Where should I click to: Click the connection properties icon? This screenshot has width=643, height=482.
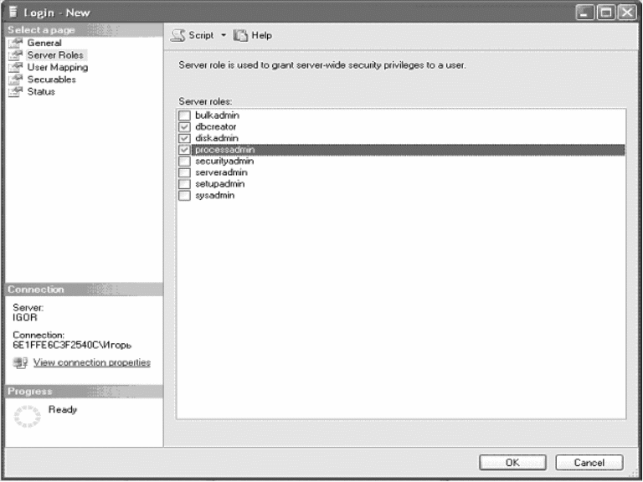coord(18,363)
